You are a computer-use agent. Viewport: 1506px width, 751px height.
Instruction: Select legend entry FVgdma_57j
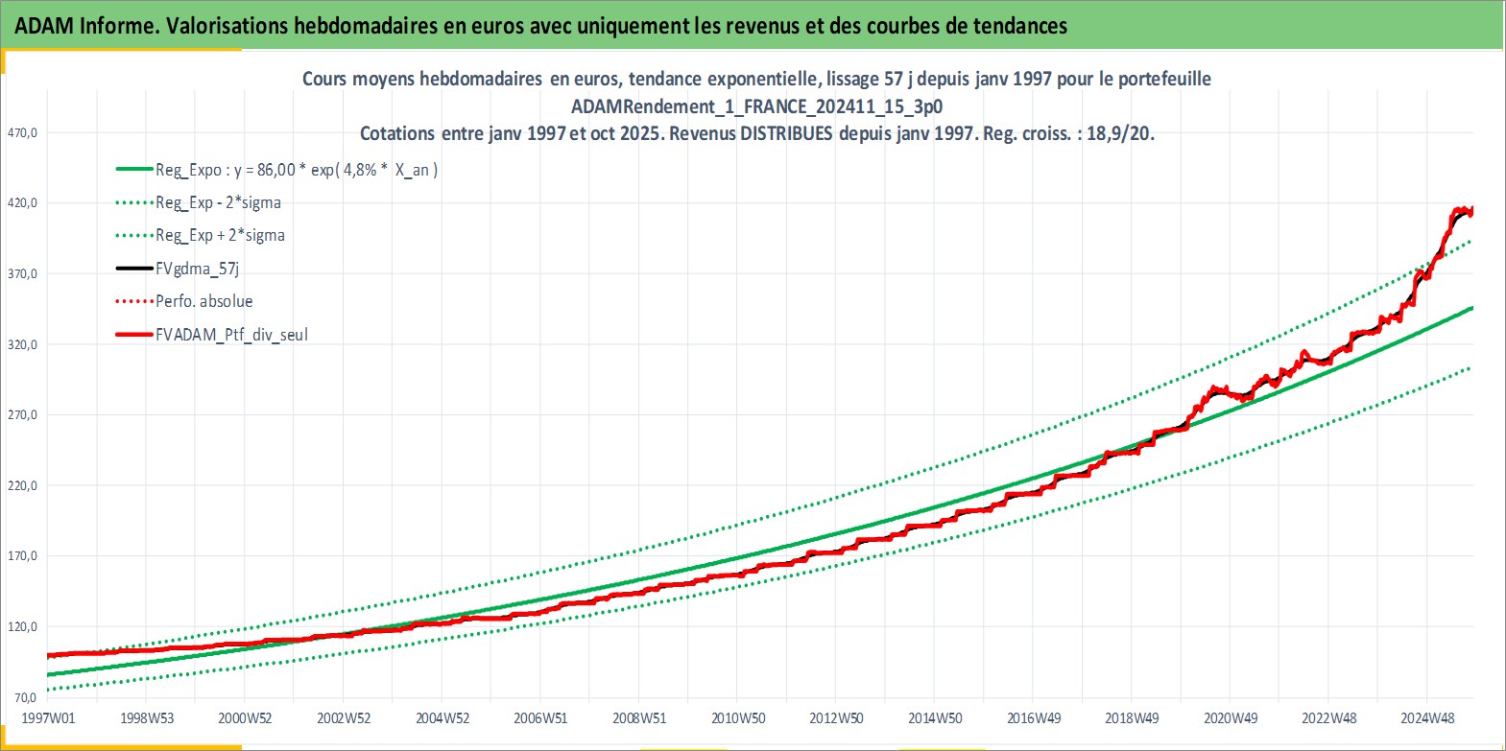[197, 269]
